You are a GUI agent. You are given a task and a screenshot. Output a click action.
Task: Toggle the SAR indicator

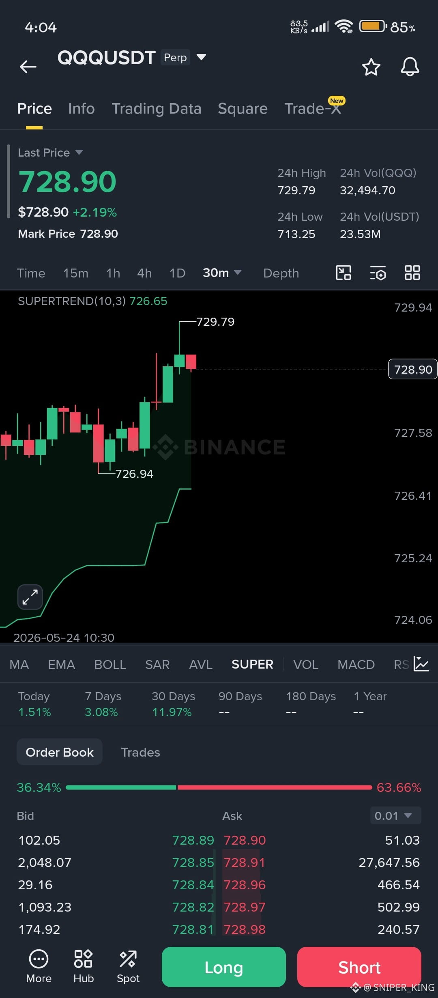click(x=157, y=665)
